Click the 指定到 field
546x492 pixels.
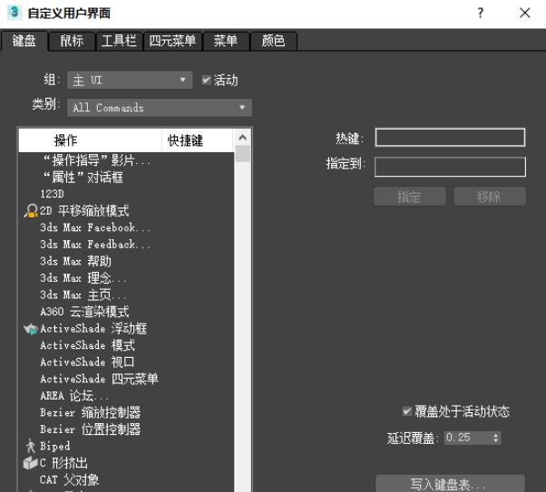coord(450,167)
